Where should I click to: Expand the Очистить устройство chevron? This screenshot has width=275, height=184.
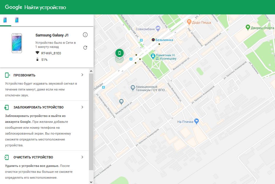pyautogui.click(x=82, y=157)
